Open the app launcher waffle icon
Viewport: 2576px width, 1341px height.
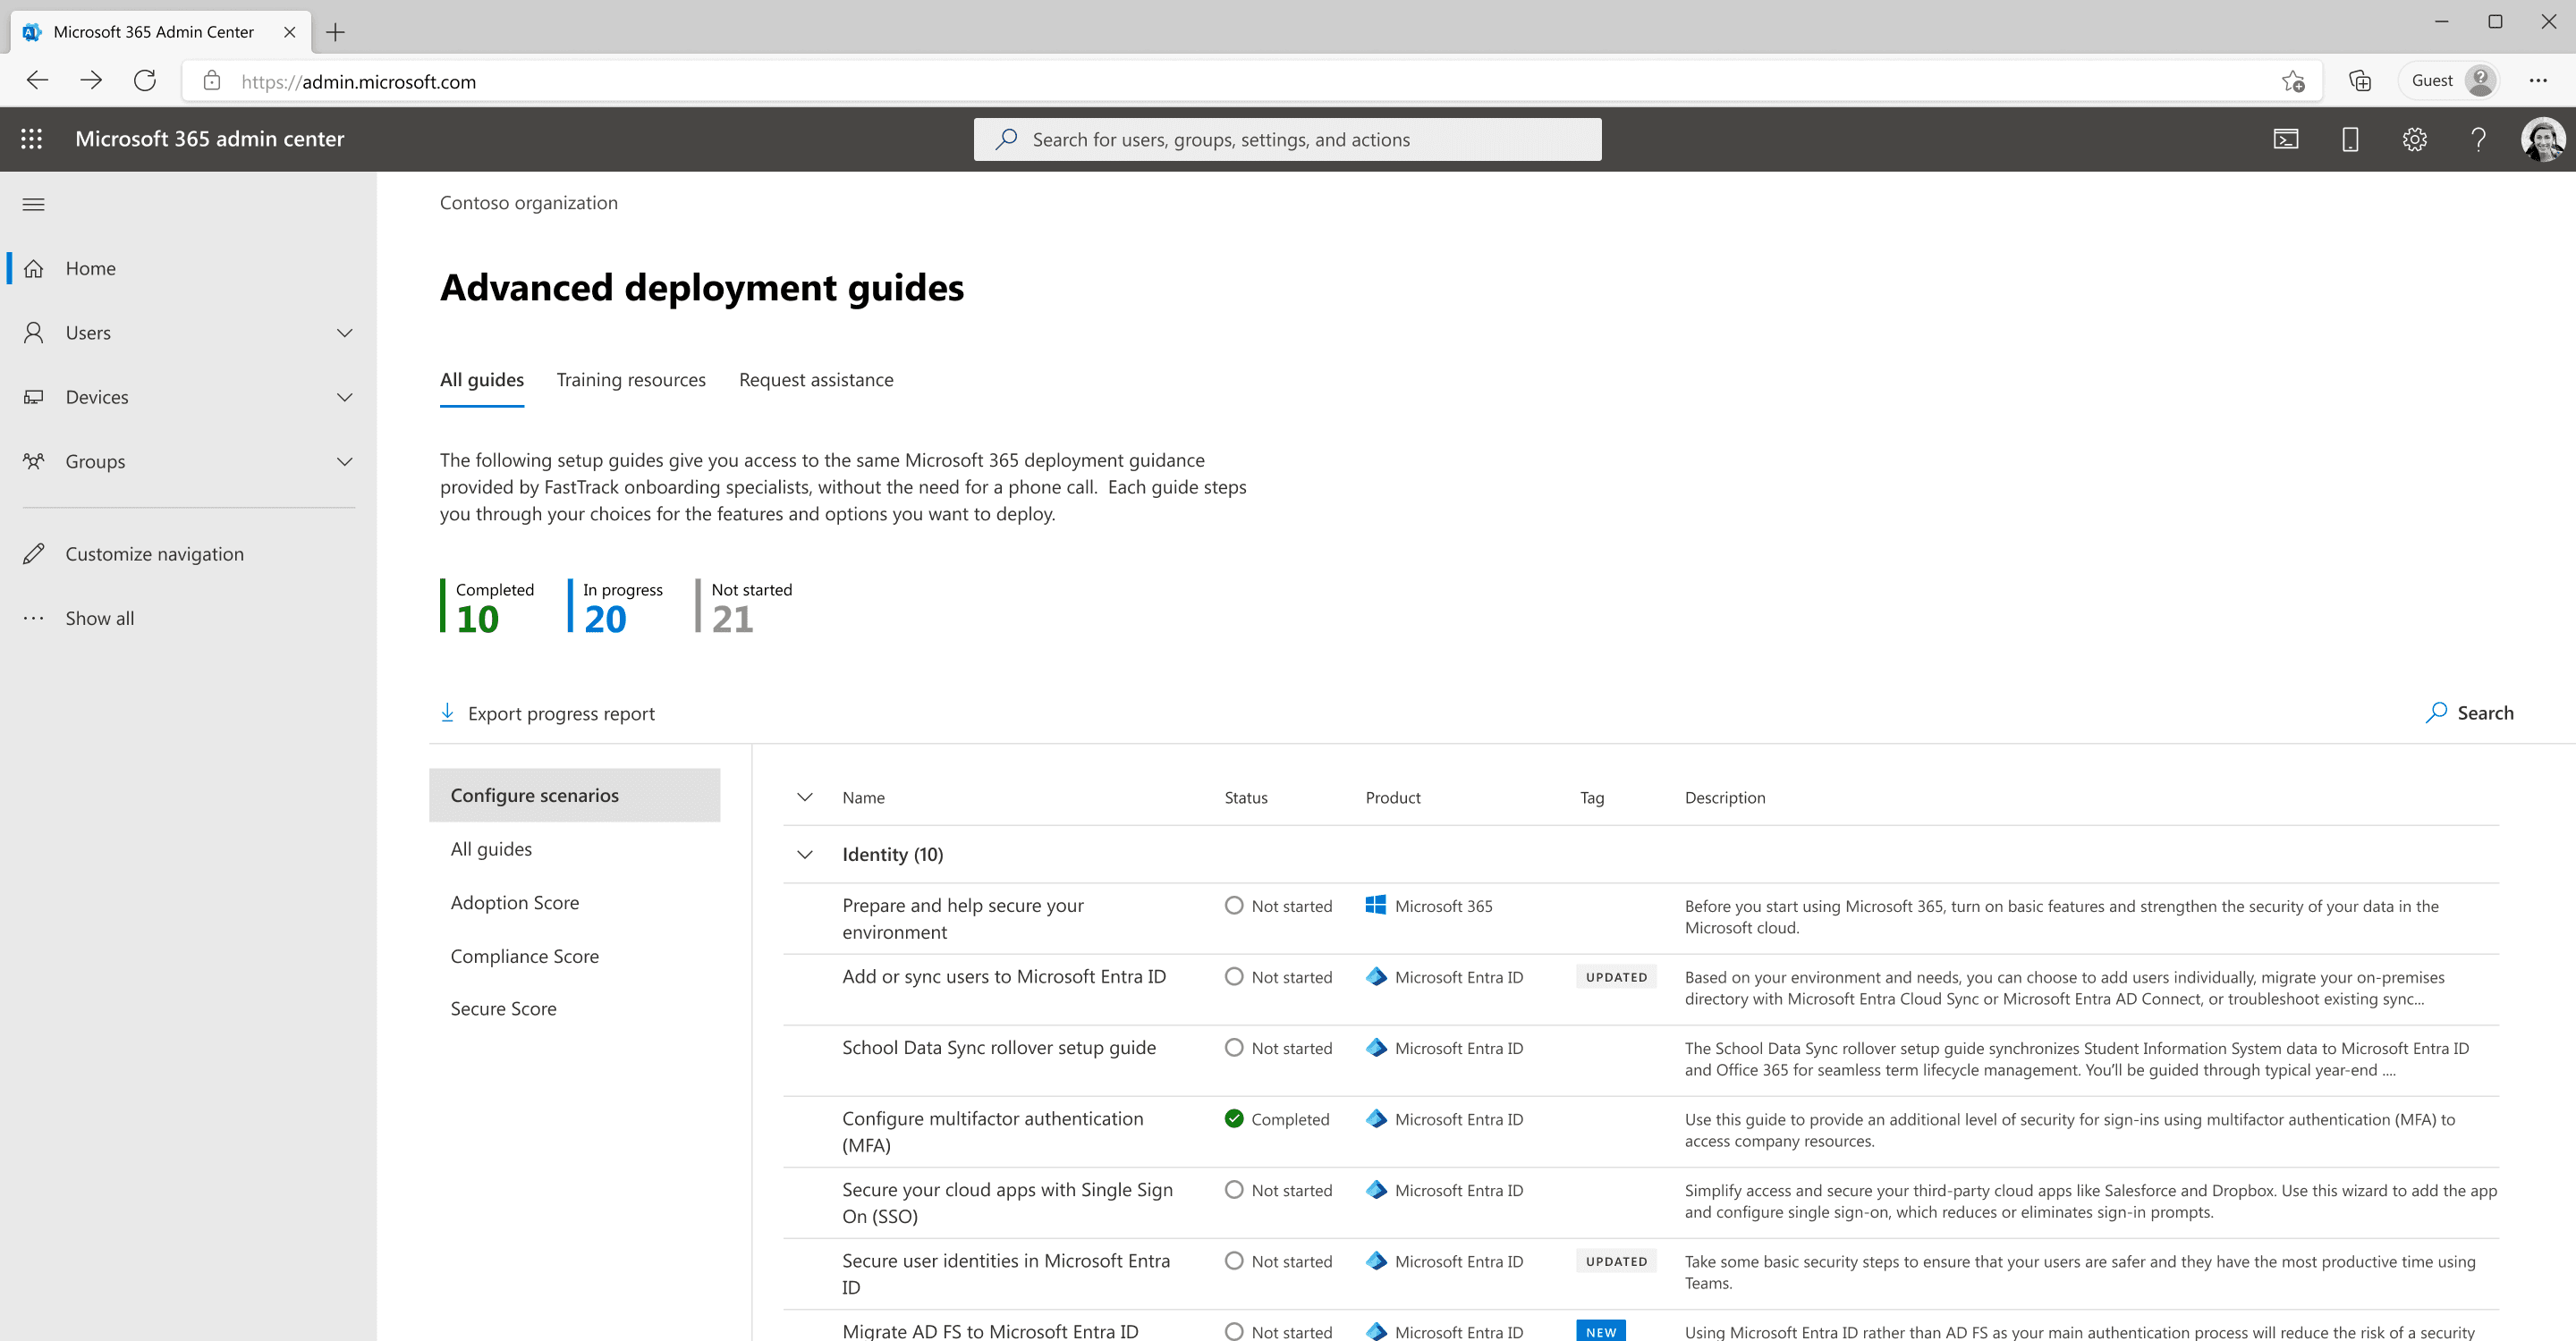pyautogui.click(x=32, y=139)
